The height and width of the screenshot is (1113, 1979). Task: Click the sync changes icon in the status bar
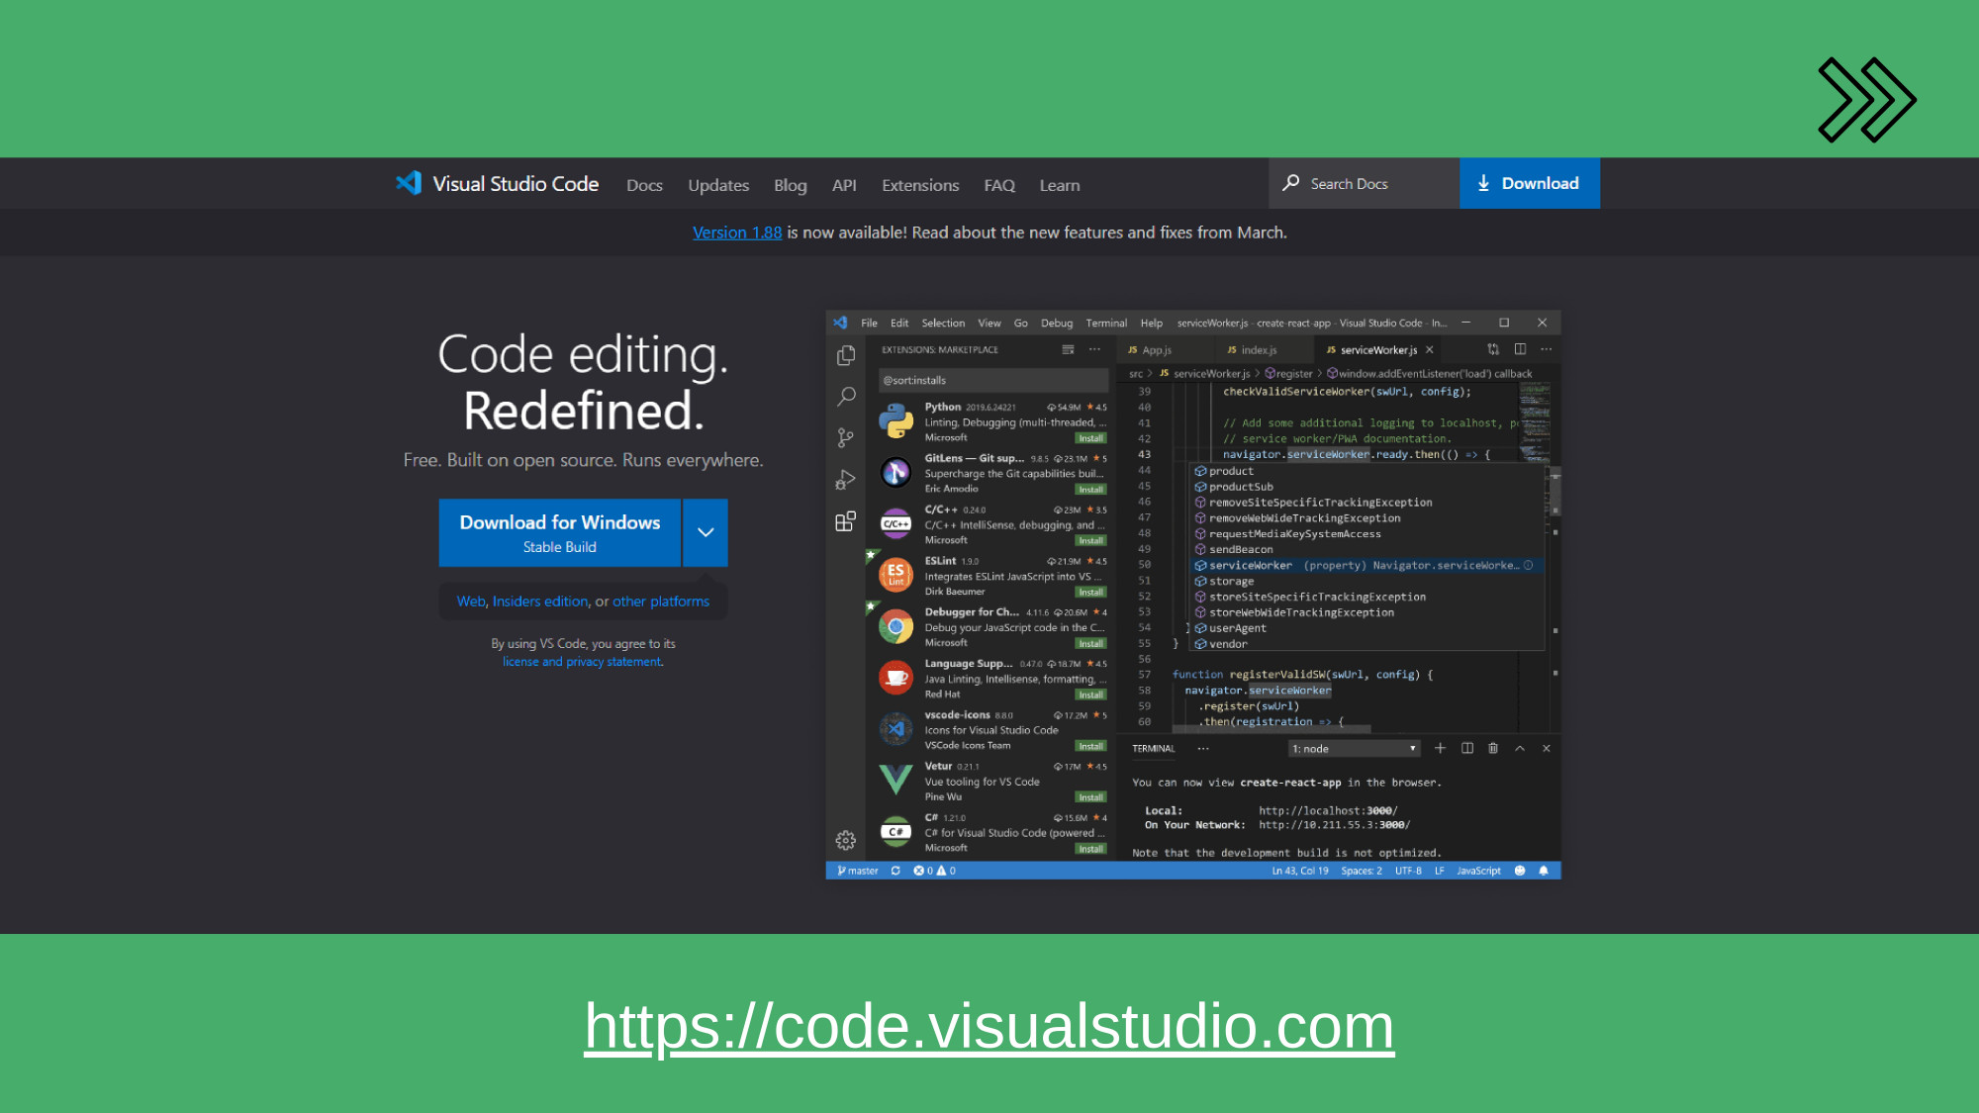coord(895,871)
